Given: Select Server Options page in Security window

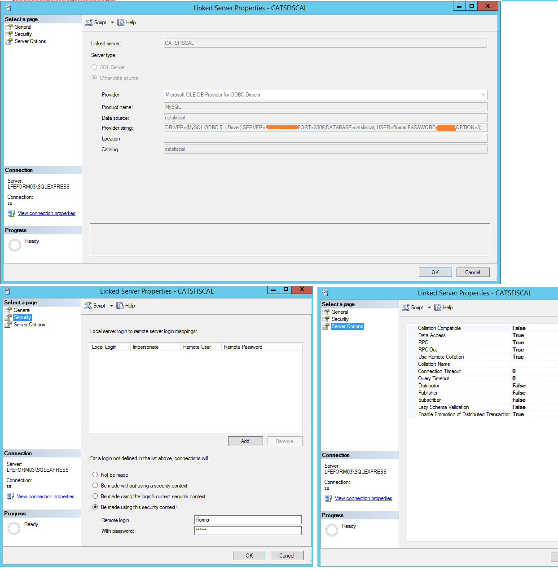Looking at the screenshot, I should pos(30,325).
